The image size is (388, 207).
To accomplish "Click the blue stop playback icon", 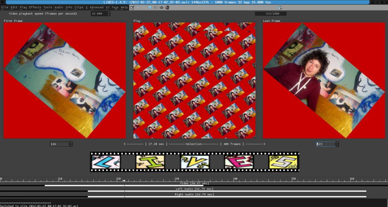I will (150, 7).
